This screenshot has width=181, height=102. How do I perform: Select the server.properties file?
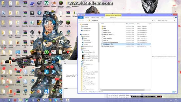107,38
